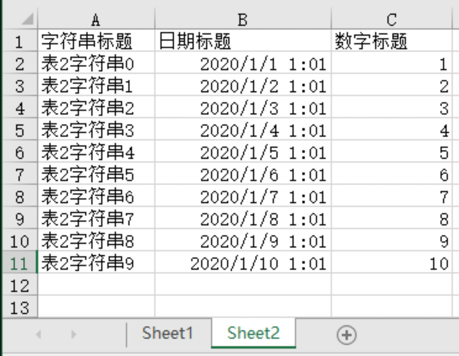This screenshot has height=356, width=459.
Task: Select the date cell 2020/1/5 1:01
Action: (x=242, y=153)
